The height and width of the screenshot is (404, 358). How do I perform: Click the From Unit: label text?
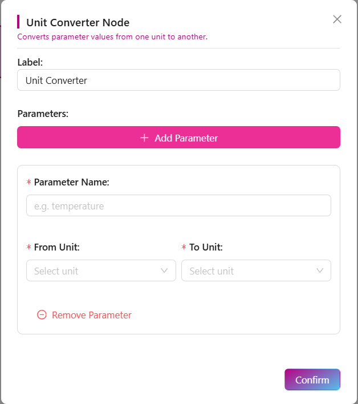56,247
